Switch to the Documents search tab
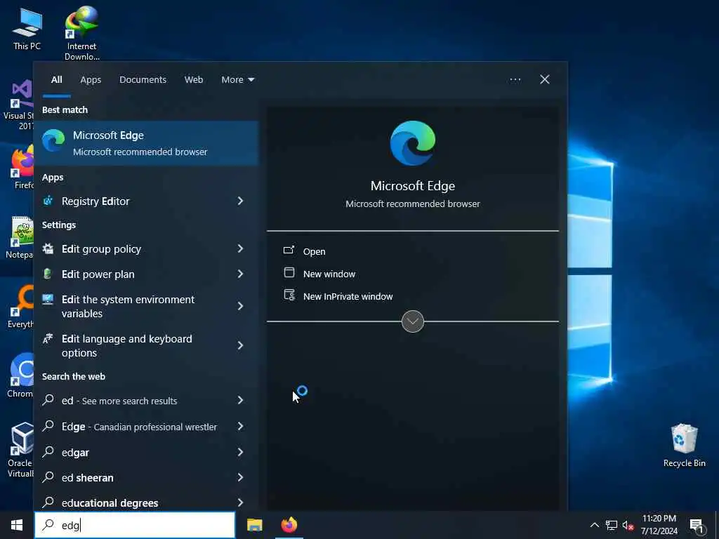The width and height of the screenshot is (719, 539). click(x=143, y=80)
